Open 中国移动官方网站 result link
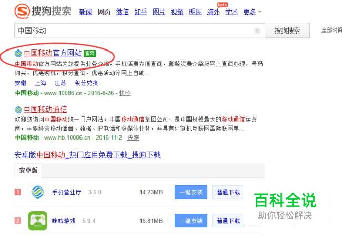The width and height of the screenshot is (342, 238). (53, 53)
